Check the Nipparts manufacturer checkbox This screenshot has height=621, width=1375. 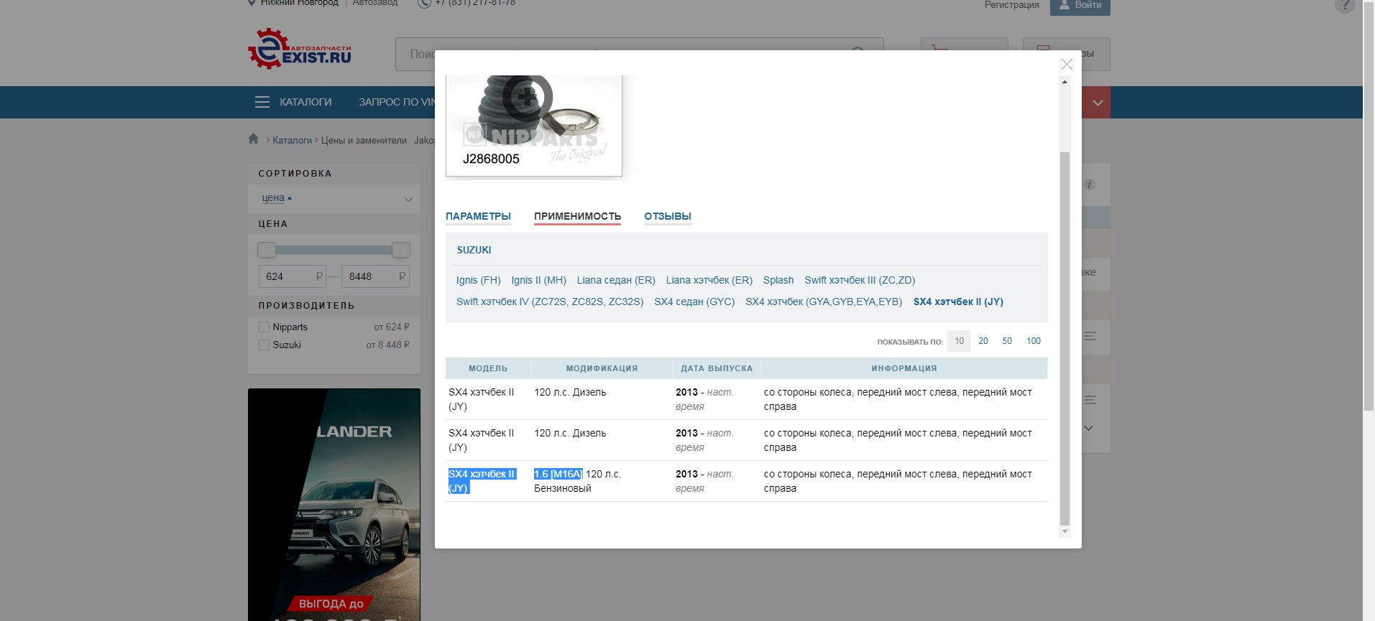point(264,327)
